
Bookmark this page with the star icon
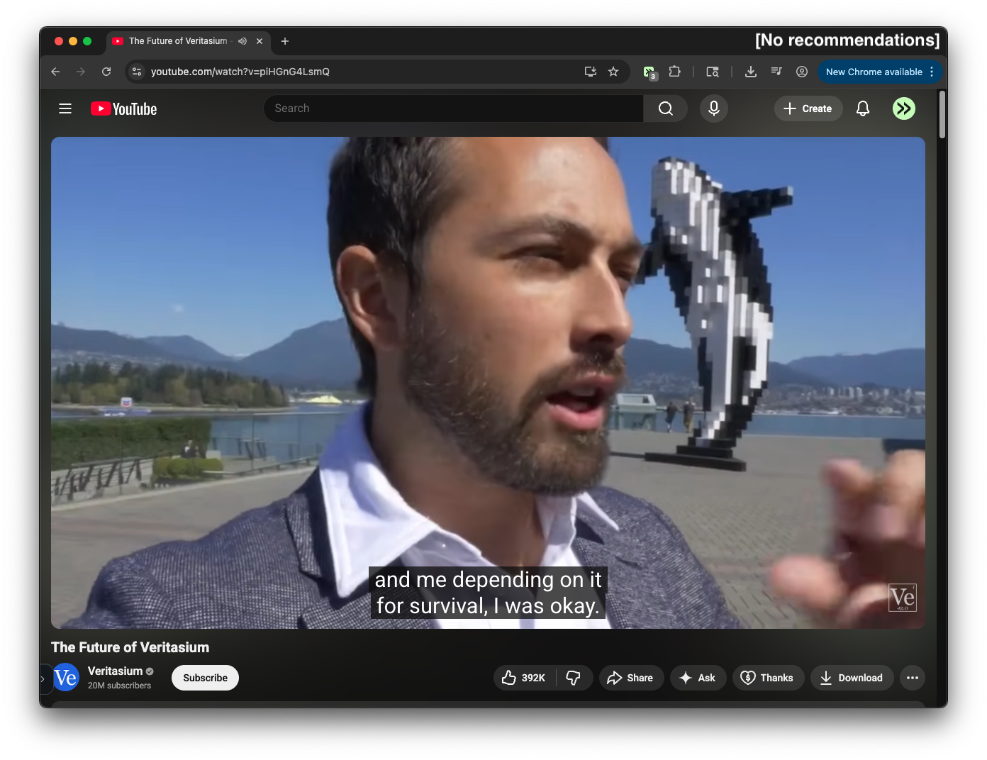[x=613, y=72]
